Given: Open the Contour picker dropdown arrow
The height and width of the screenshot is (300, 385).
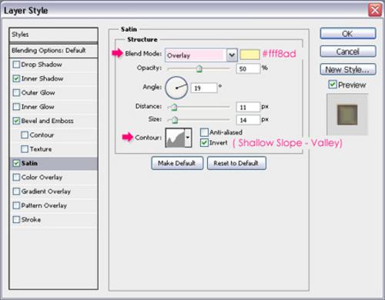Looking at the screenshot, I should tap(188, 138).
